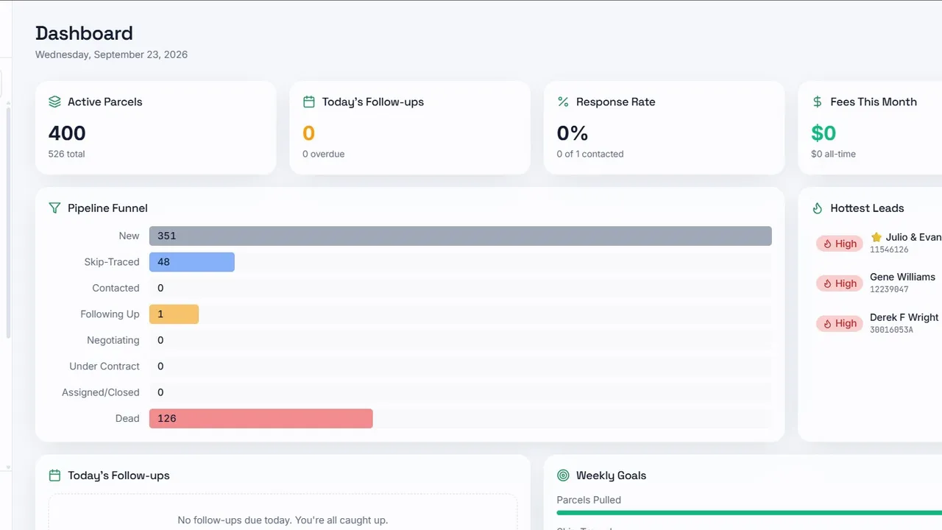Click the target icon beside Weekly Goals
The image size is (942, 530).
click(x=563, y=476)
